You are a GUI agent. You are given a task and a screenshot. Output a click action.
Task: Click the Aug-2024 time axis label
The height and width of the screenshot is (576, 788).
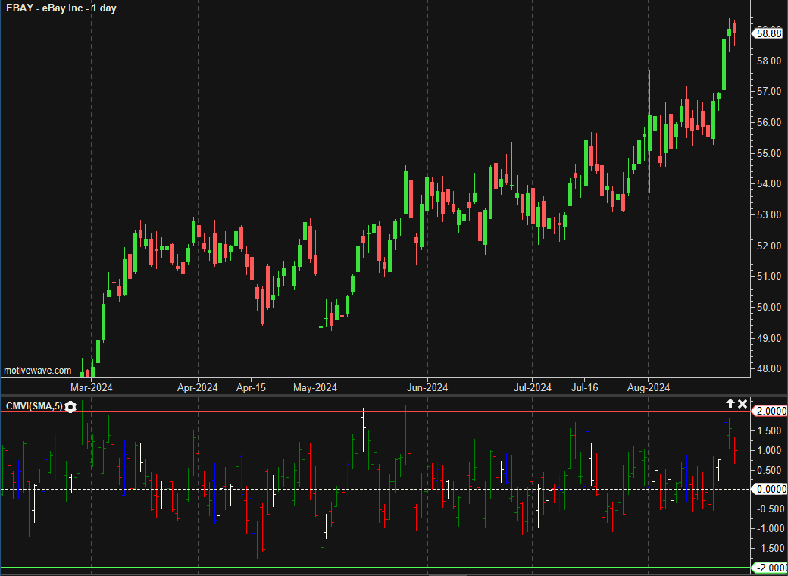(649, 387)
